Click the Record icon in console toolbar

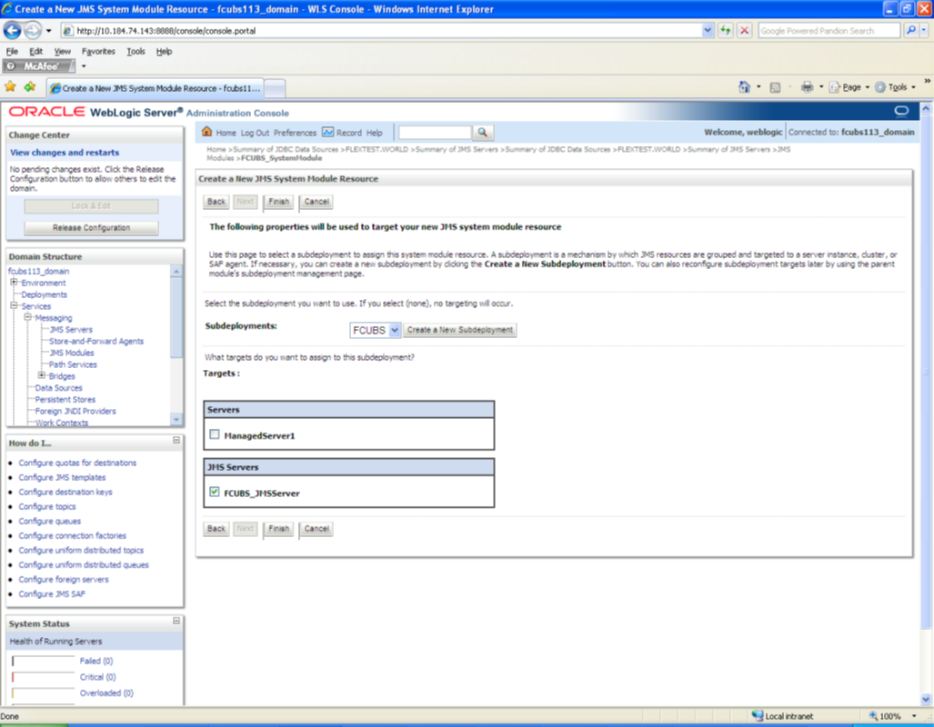point(327,132)
